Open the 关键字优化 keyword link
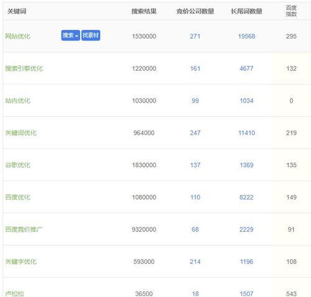 tap(21, 262)
